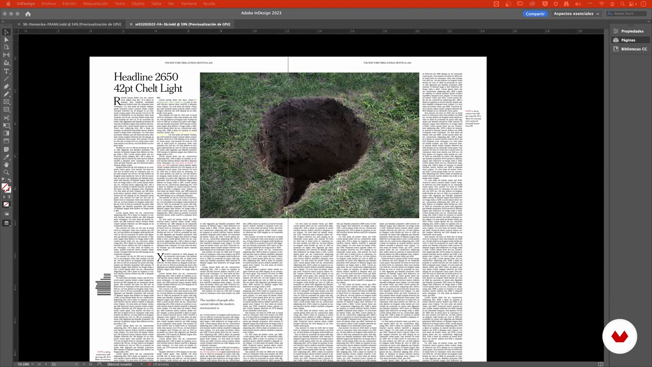Click the fill and stroke color box

point(6,188)
